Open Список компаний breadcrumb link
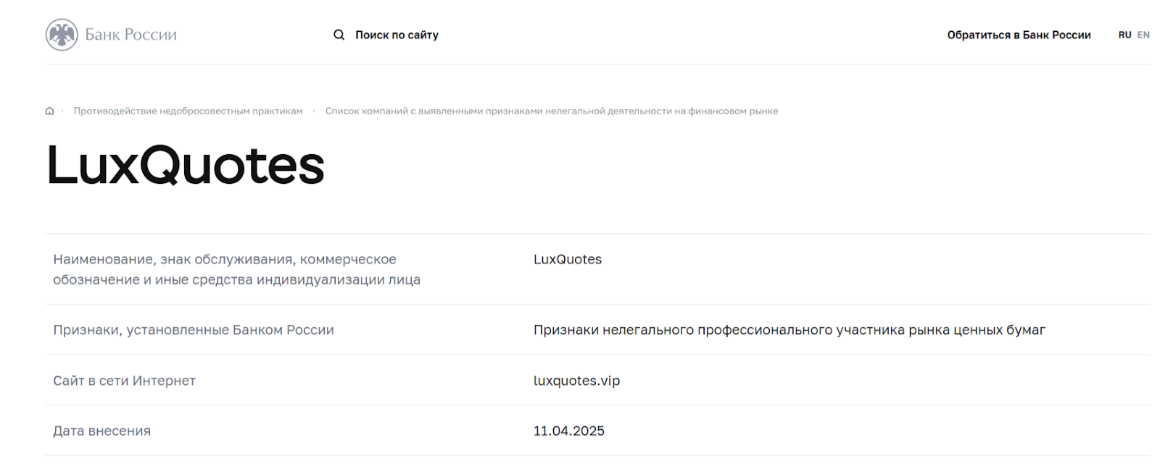Image resolution: width=1160 pixels, height=474 pixels. 552,111
